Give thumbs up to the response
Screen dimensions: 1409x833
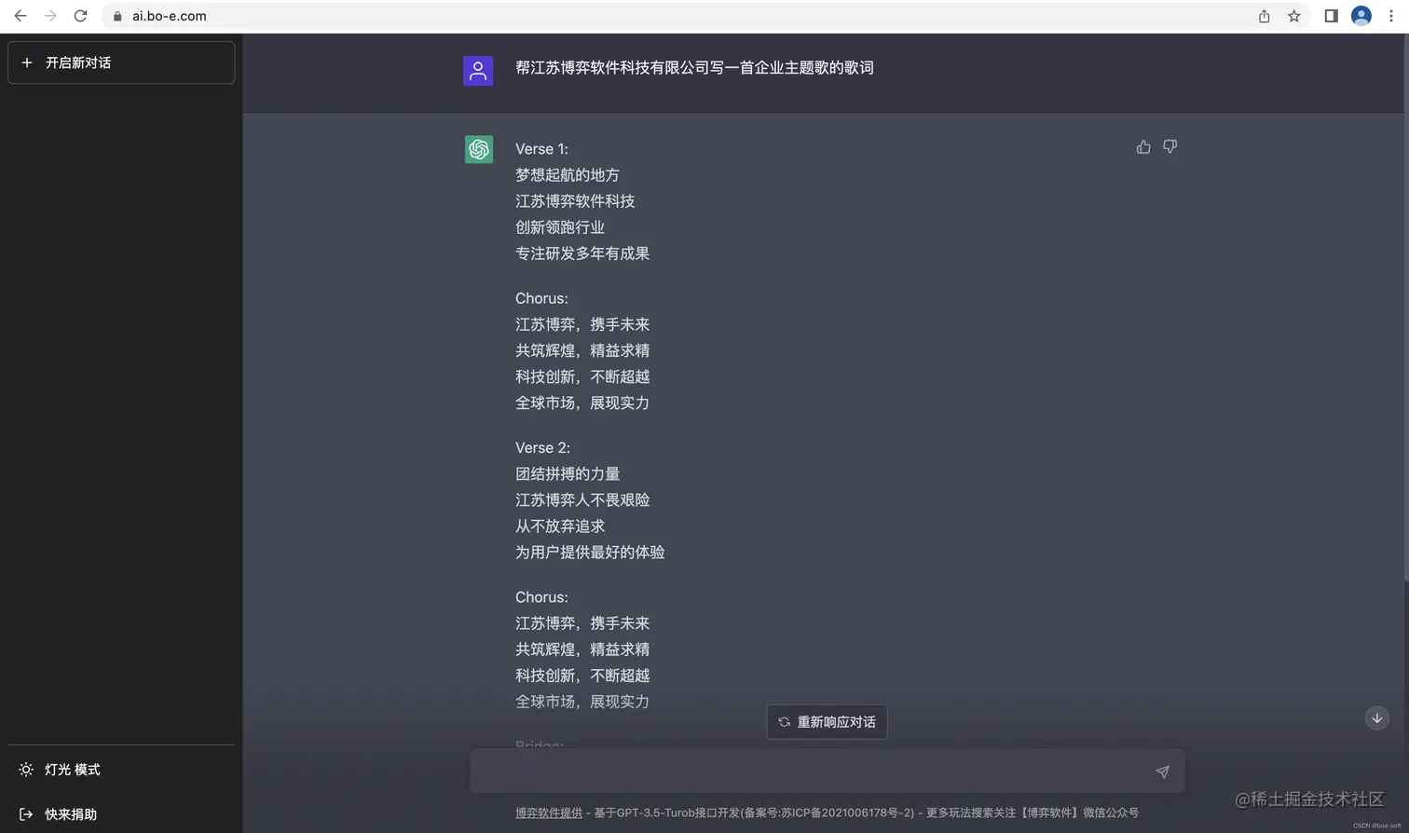coord(1143,147)
